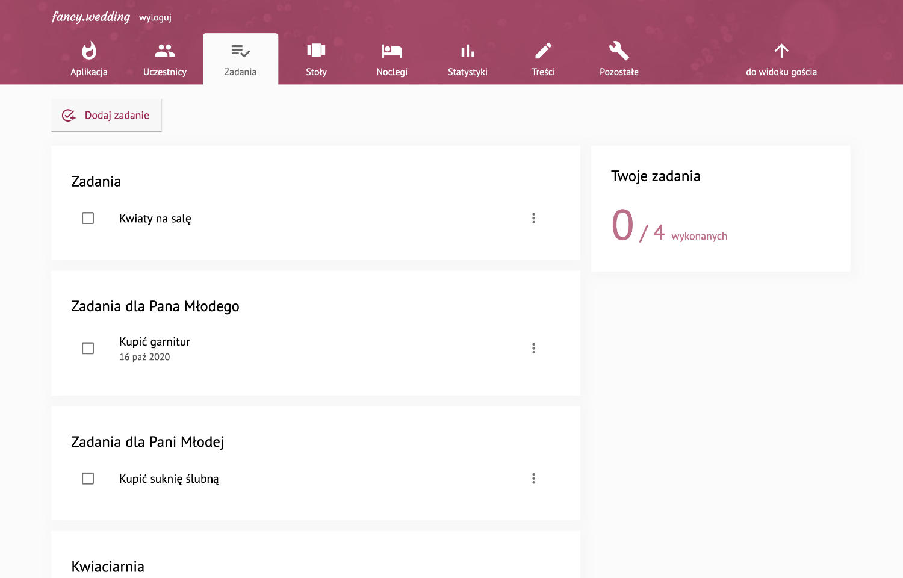The height and width of the screenshot is (578, 903).
Task: Tick the Kupić suknię ślubną checkbox
Action: click(88, 478)
